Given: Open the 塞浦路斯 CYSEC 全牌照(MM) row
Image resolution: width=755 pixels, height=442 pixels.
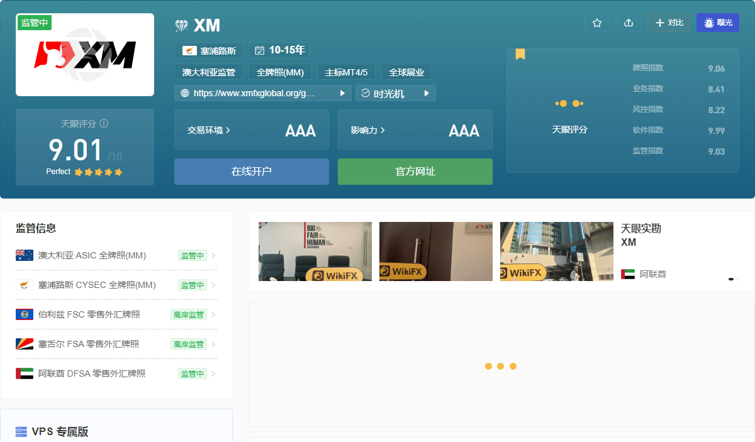Looking at the screenshot, I should [x=116, y=285].
